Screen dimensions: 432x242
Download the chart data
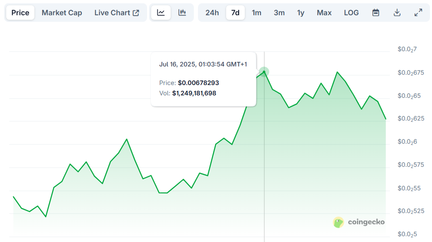click(x=397, y=13)
